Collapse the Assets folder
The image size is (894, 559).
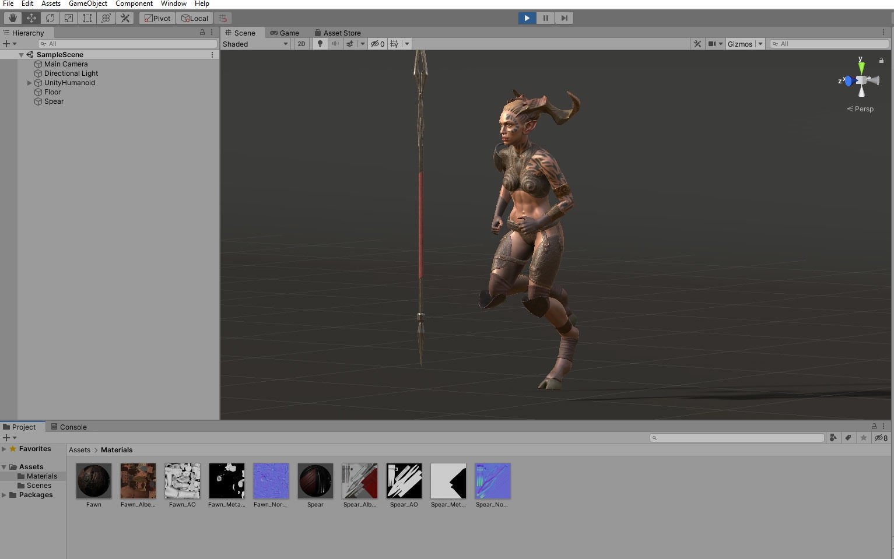(x=4, y=467)
